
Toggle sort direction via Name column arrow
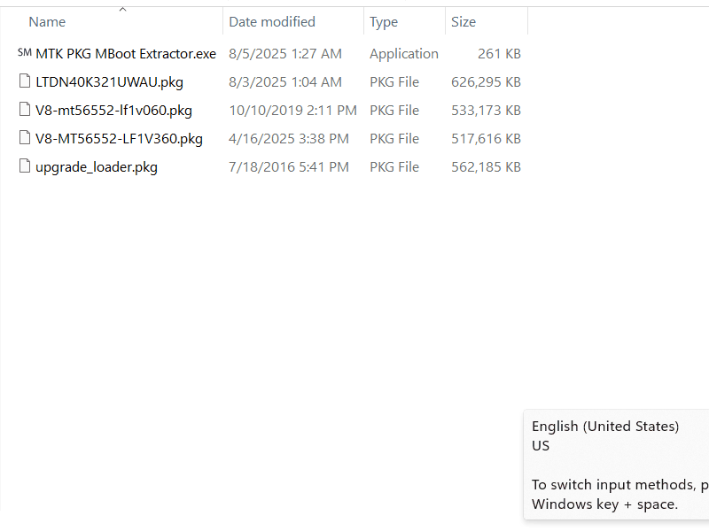[122, 10]
